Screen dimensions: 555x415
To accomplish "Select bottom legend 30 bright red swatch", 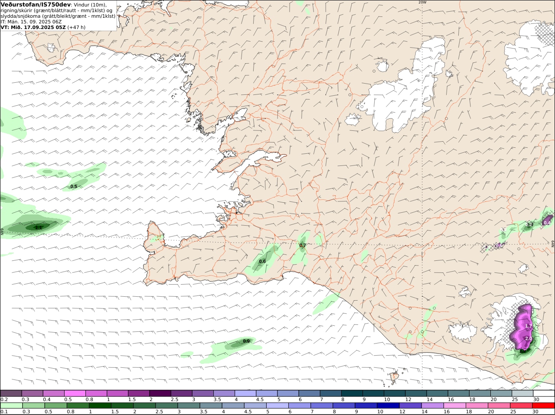I will tap(543, 405).
